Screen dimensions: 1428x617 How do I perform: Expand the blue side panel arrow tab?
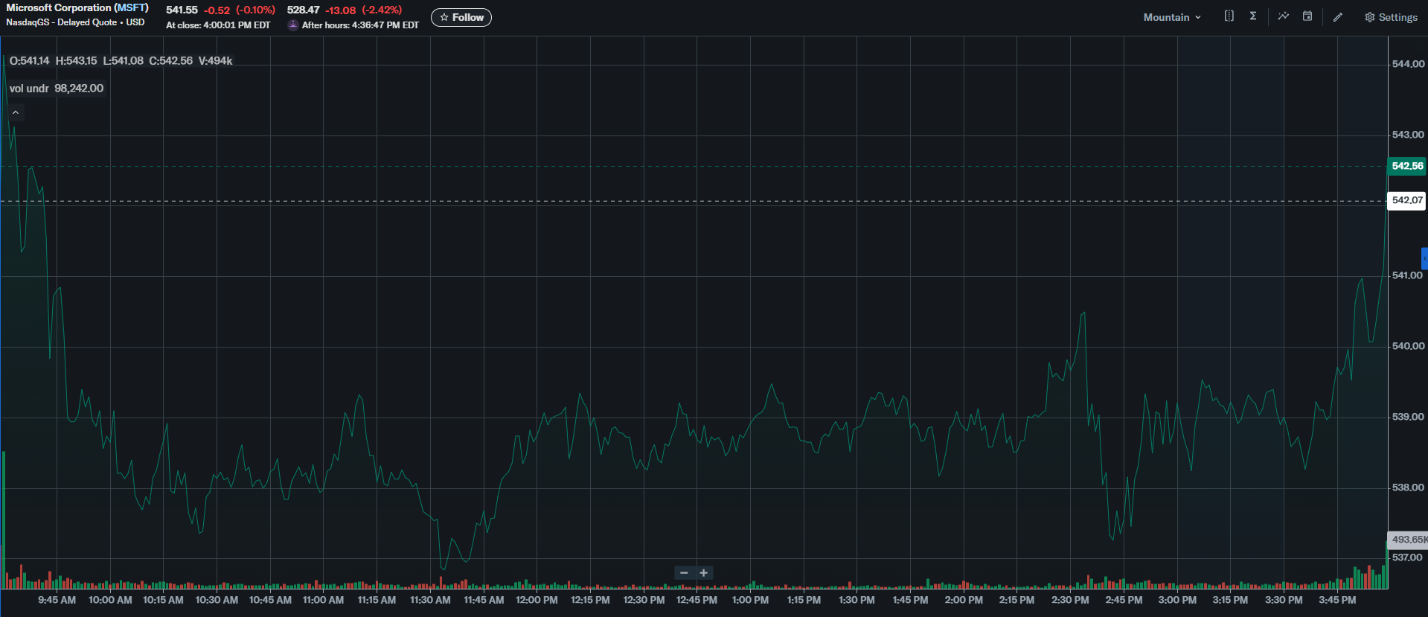click(1424, 258)
